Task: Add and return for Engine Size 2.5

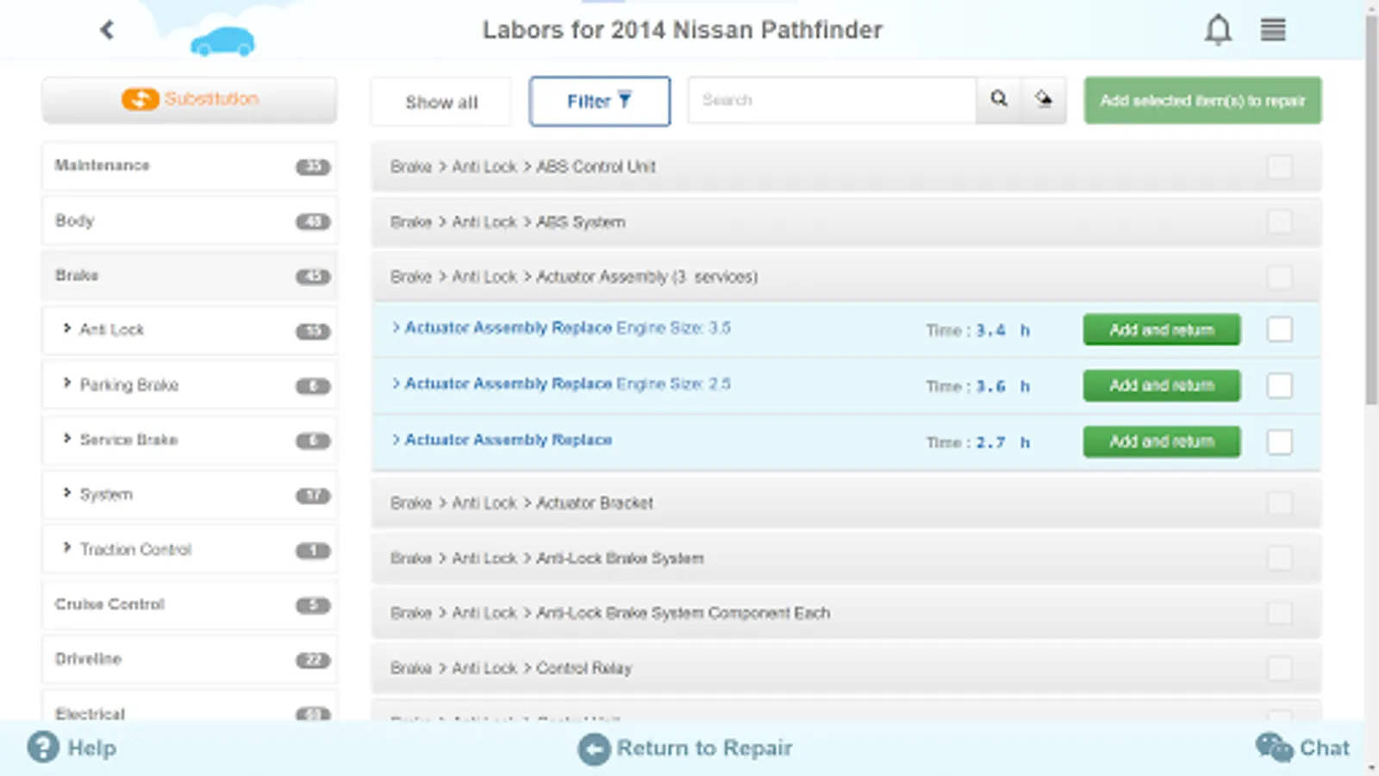Action: (1162, 385)
